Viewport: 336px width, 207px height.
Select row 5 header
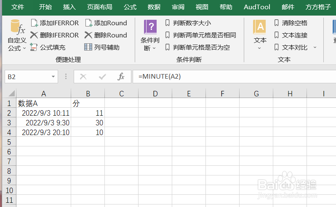9,142
